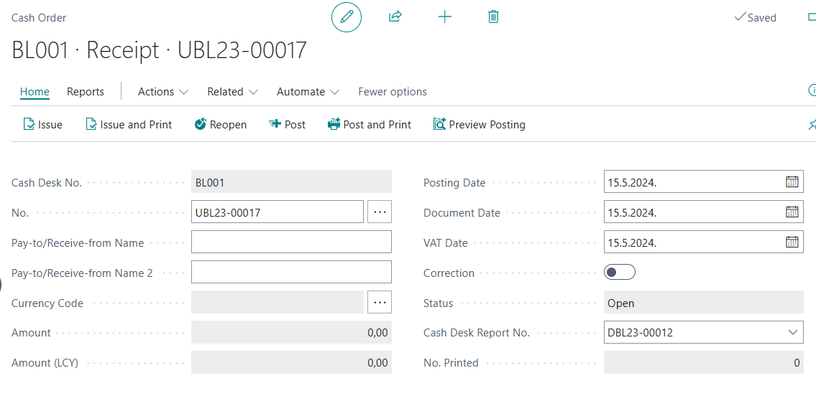Open Document Date calendar picker
This screenshot has width=816, height=401.
click(x=792, y=212)
